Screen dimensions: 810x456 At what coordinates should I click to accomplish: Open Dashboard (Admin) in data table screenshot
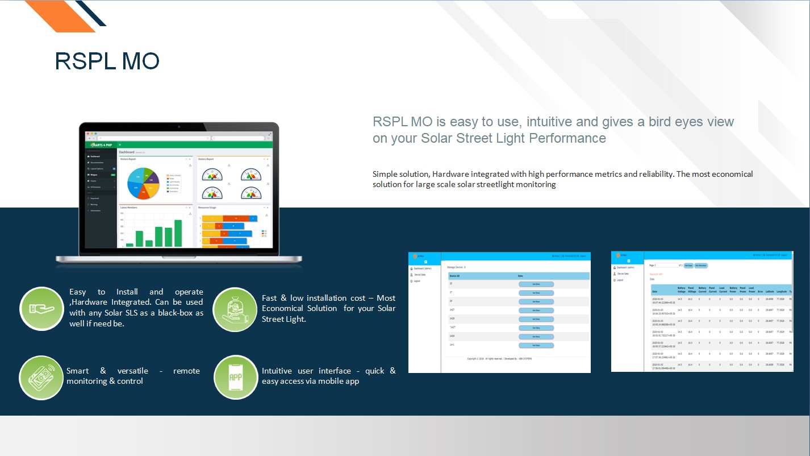click(x=624, y=267)
